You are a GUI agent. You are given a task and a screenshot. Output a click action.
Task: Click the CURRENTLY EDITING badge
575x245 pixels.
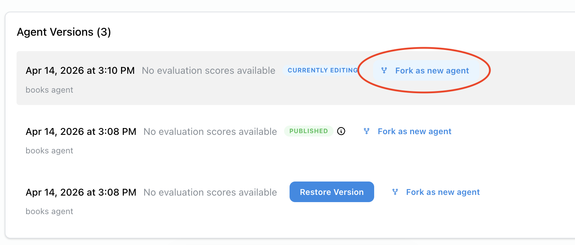pyautogui.click(x=322, y=70)
